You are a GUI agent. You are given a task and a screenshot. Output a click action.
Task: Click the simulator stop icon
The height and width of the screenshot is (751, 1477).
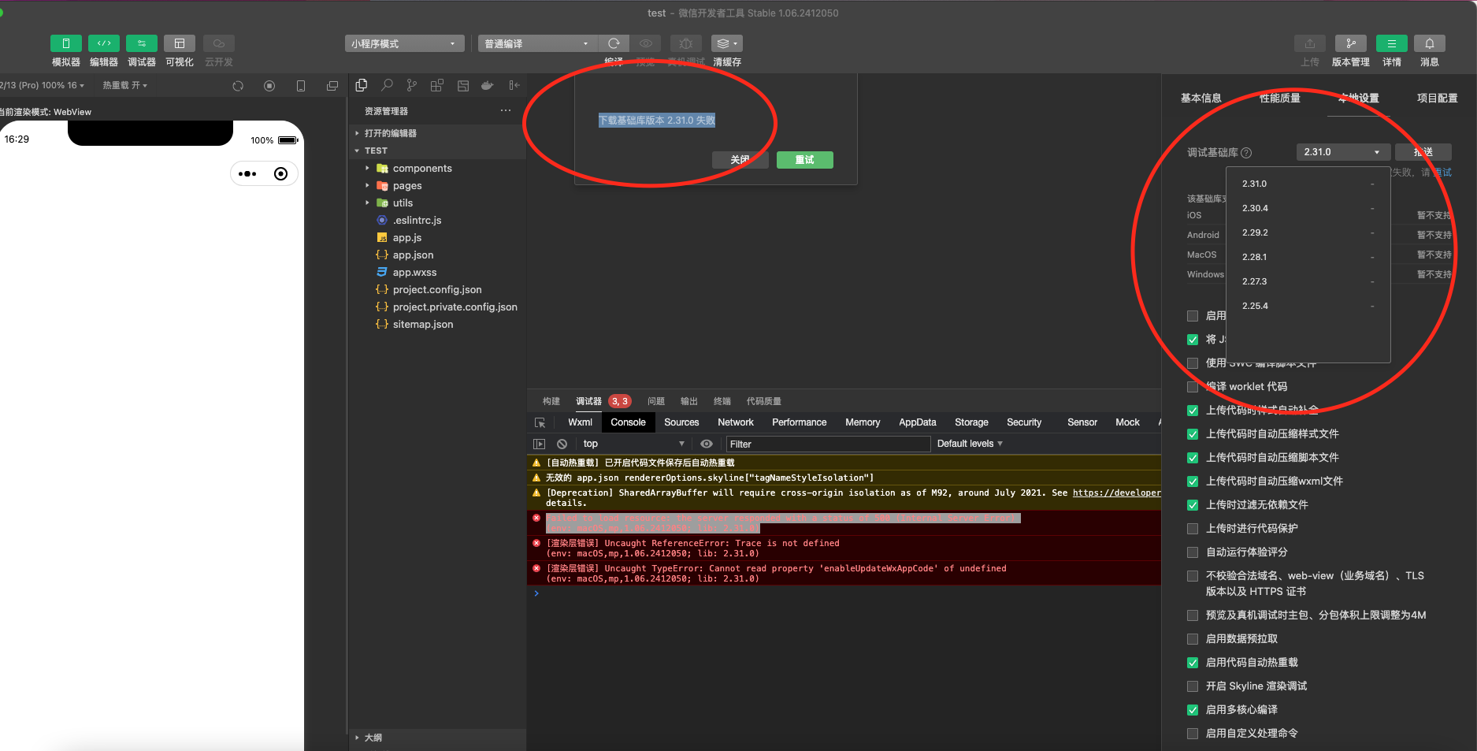point(269,86)
